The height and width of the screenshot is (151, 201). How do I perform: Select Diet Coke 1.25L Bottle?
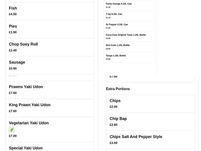point(129,47)
